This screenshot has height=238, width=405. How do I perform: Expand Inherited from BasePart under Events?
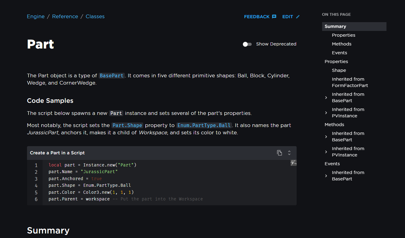pyautogui.click(x=326, y=176)
